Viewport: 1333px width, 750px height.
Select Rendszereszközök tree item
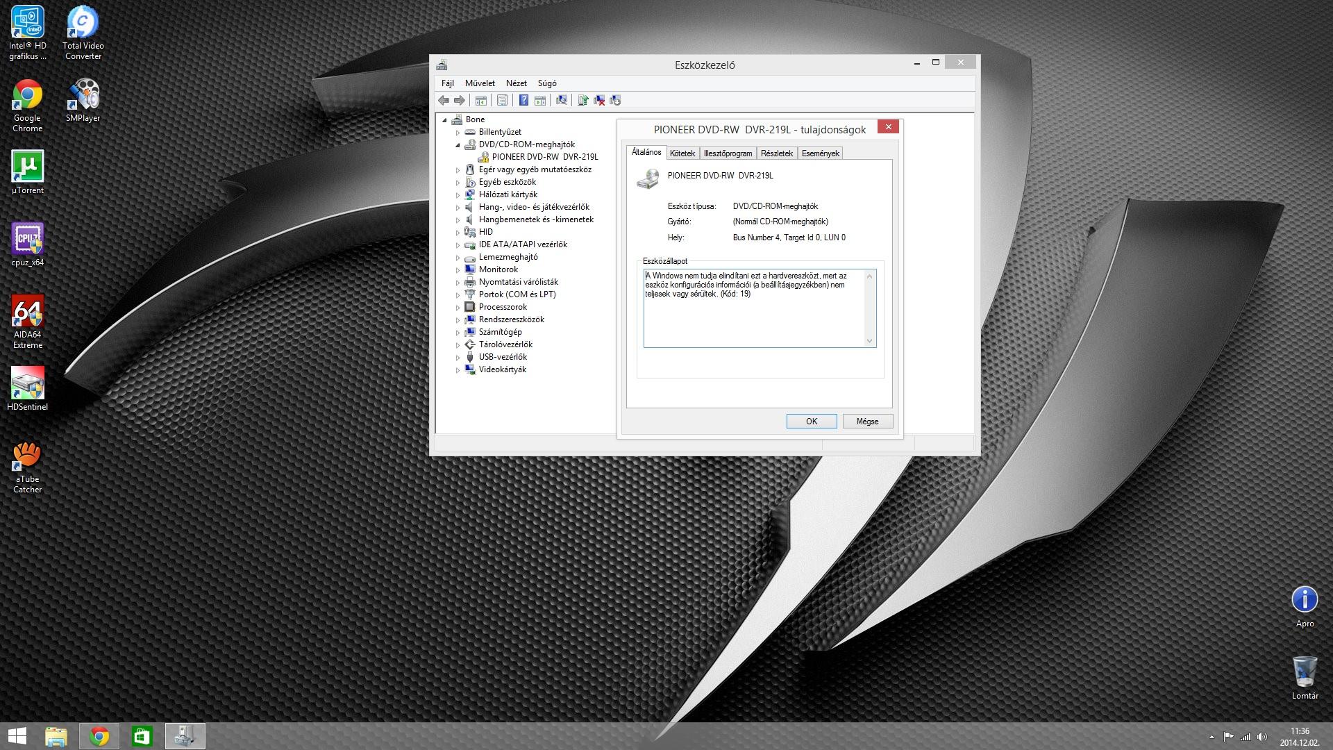click(x=512, y=319)
